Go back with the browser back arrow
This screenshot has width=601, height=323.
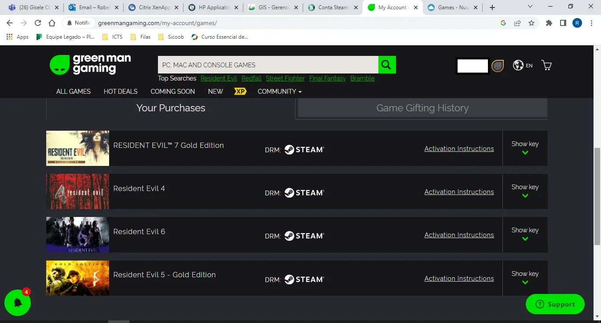pos(10,23)
